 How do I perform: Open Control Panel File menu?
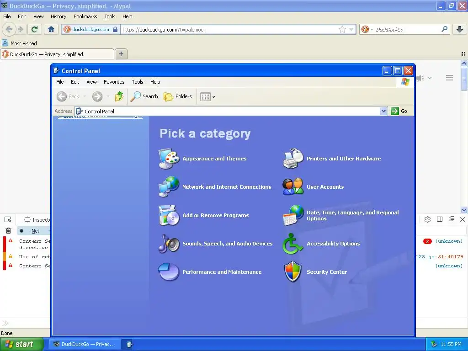pyautogui.click(x=60, y=82)
